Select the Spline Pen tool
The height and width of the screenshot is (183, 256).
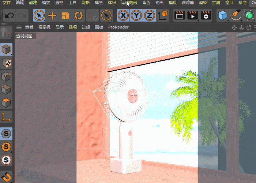tap(236, 15)
